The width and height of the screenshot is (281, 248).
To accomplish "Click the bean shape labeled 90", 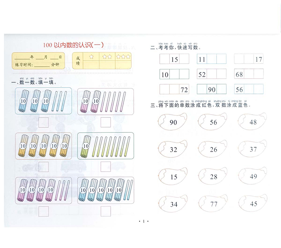I will [173, 122].
